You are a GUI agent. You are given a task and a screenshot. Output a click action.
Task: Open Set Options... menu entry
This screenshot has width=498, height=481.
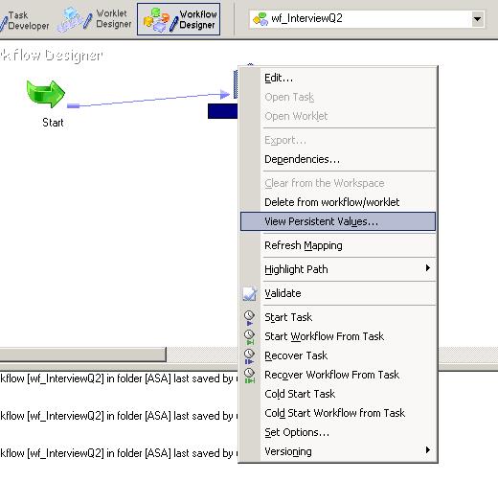tap(338, 432)
